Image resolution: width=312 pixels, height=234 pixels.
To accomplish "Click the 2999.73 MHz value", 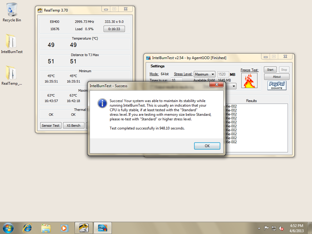I will pos(84,22).
